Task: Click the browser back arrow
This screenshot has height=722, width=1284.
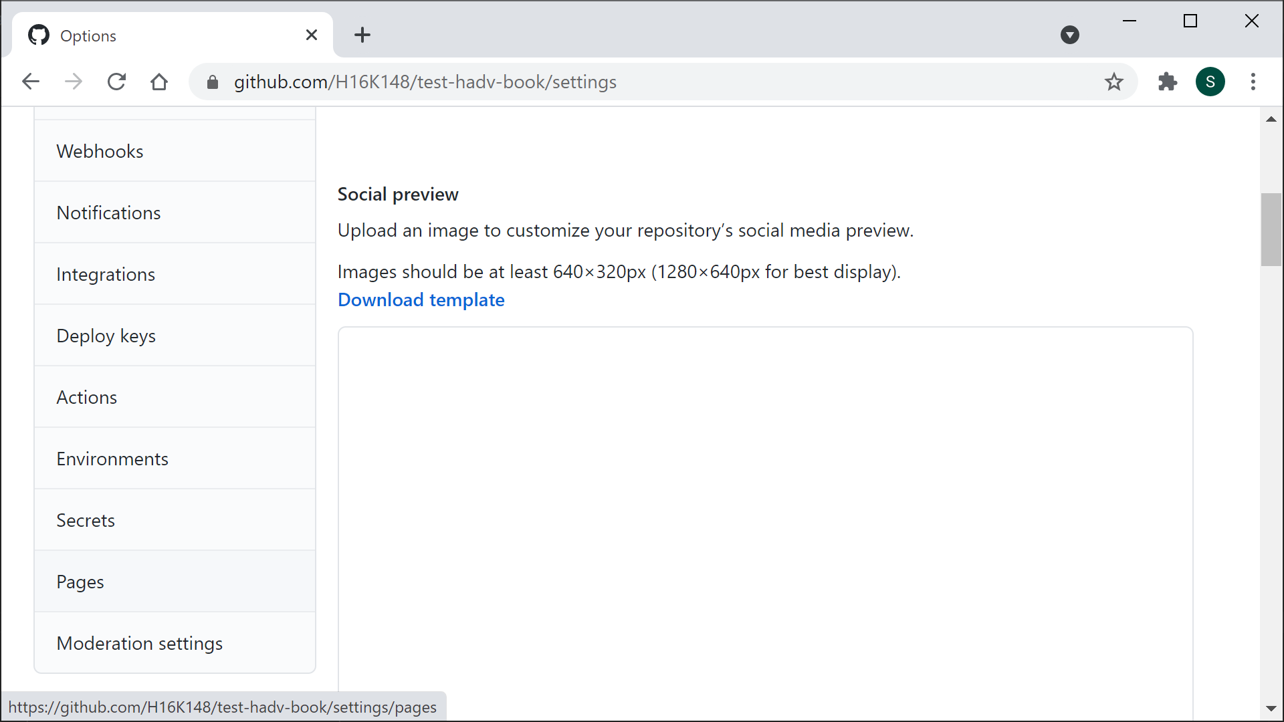Action: coord(31,82)
